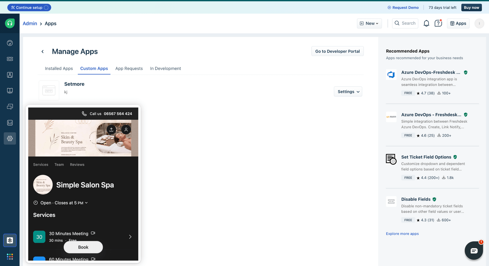Open the Admin gear icon in sidebar
This screenshot has height=266, width=489.
tap(10, 138)
